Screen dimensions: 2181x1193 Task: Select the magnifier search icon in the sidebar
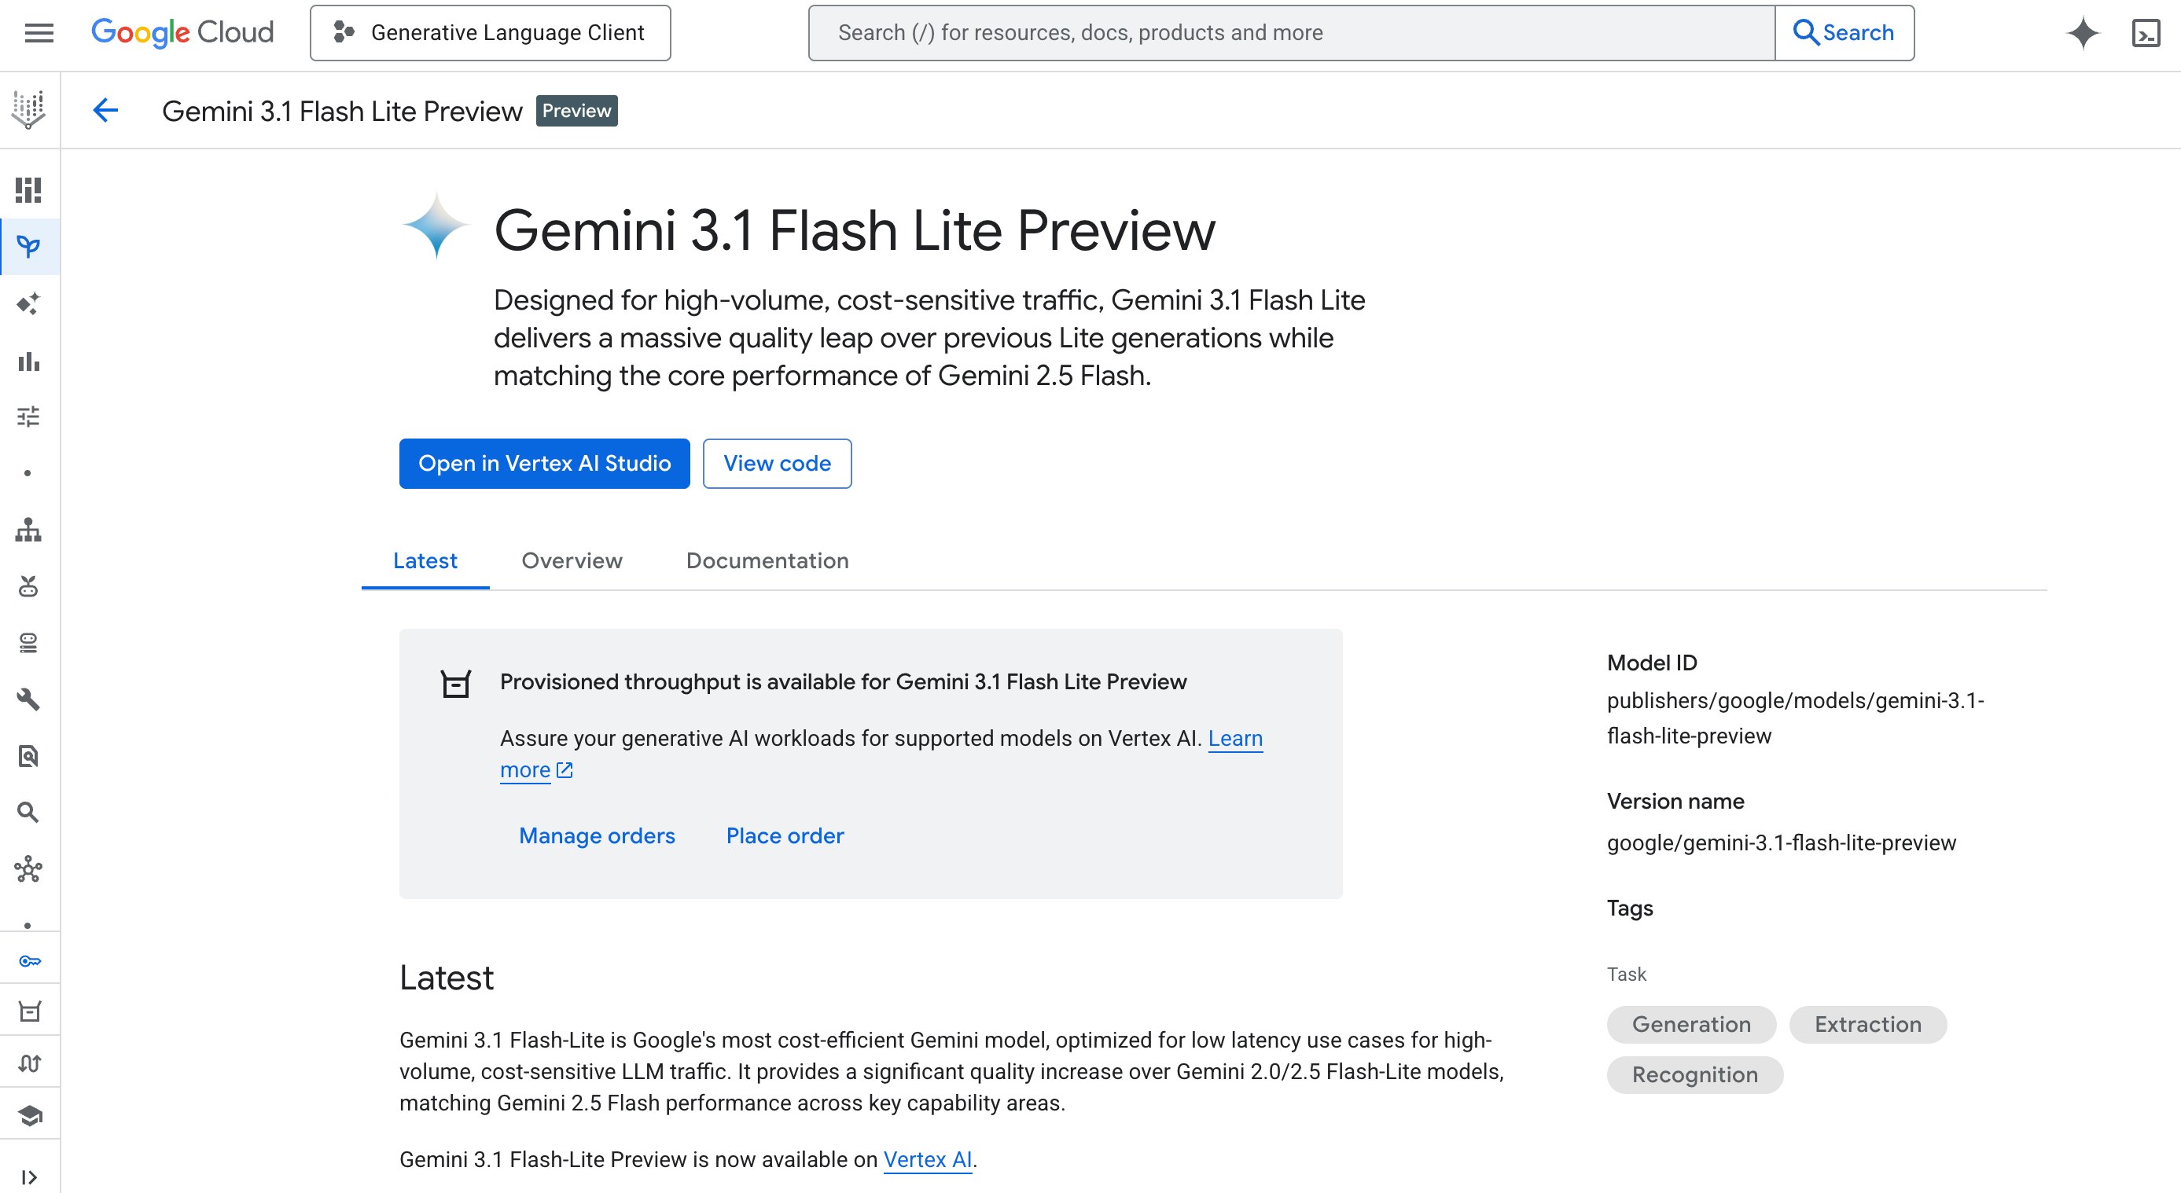(x=30, y=813)
